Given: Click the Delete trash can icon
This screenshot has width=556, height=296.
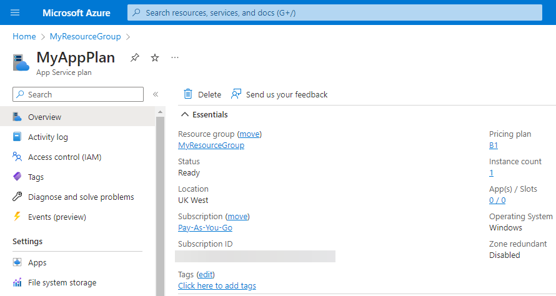Looking at the screenshot, I should (188, 94).
